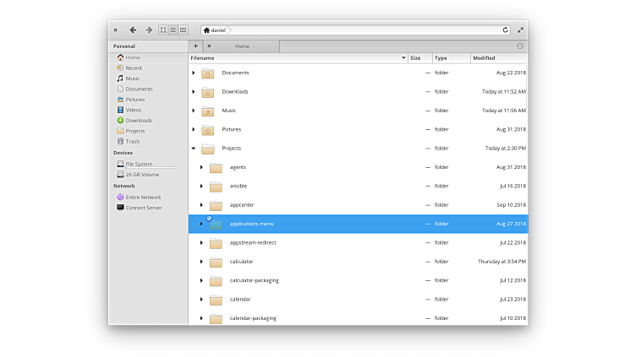Open the tab history icon
This screenshot has height=357, width=636.
(519, 46)
